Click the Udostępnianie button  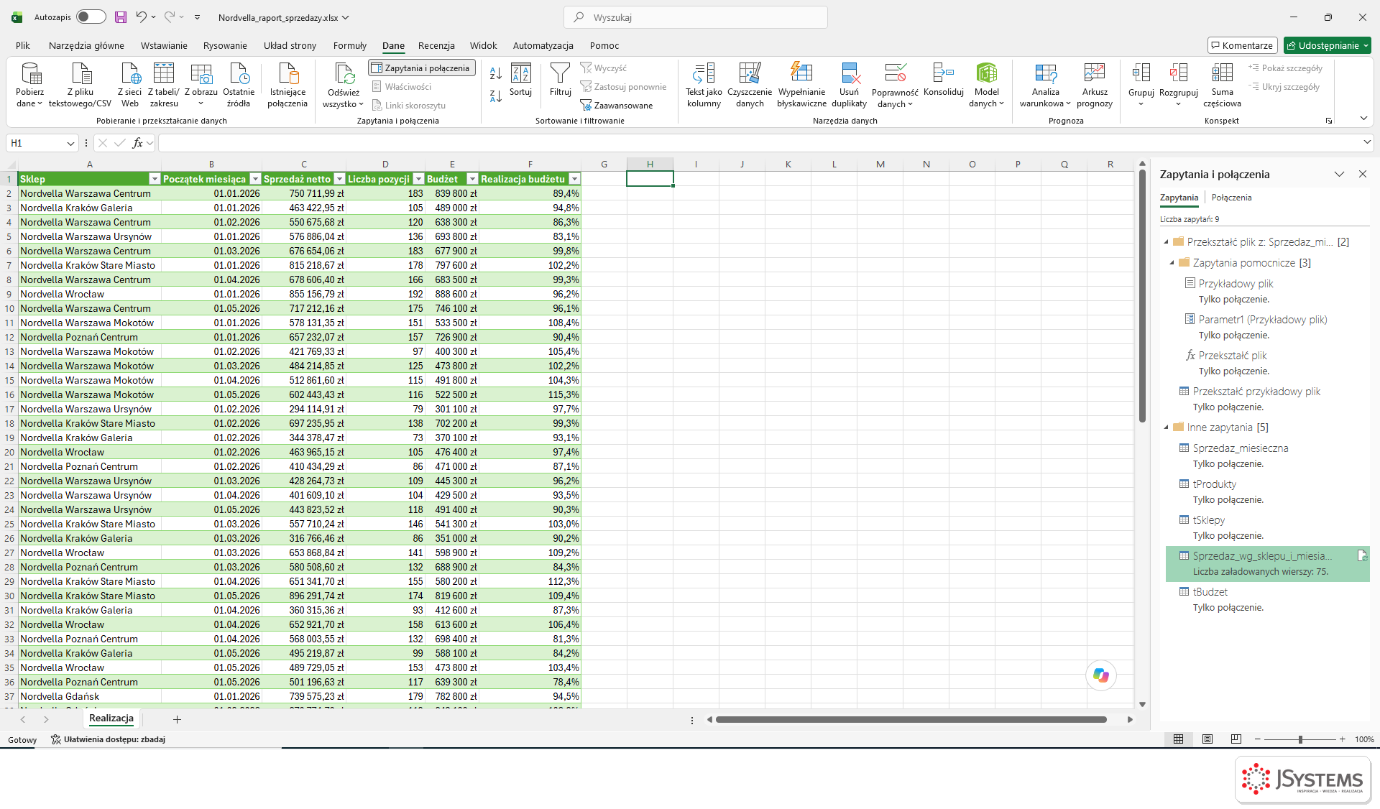point(1328,45)
